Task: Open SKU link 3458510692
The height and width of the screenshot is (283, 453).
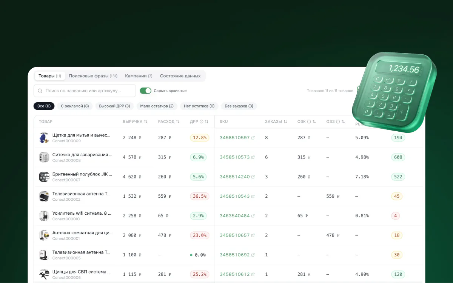Action: [234, 255]
